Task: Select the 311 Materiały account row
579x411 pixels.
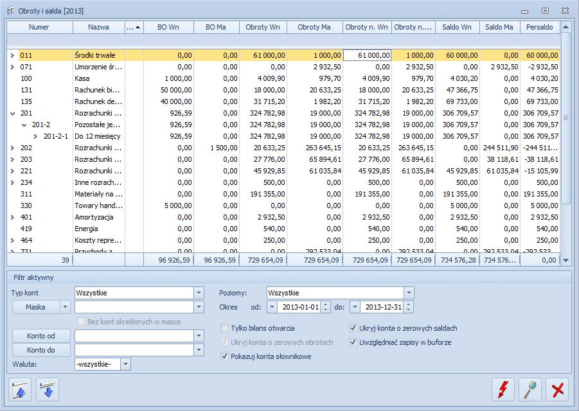Action: click(x=283, y=194)
